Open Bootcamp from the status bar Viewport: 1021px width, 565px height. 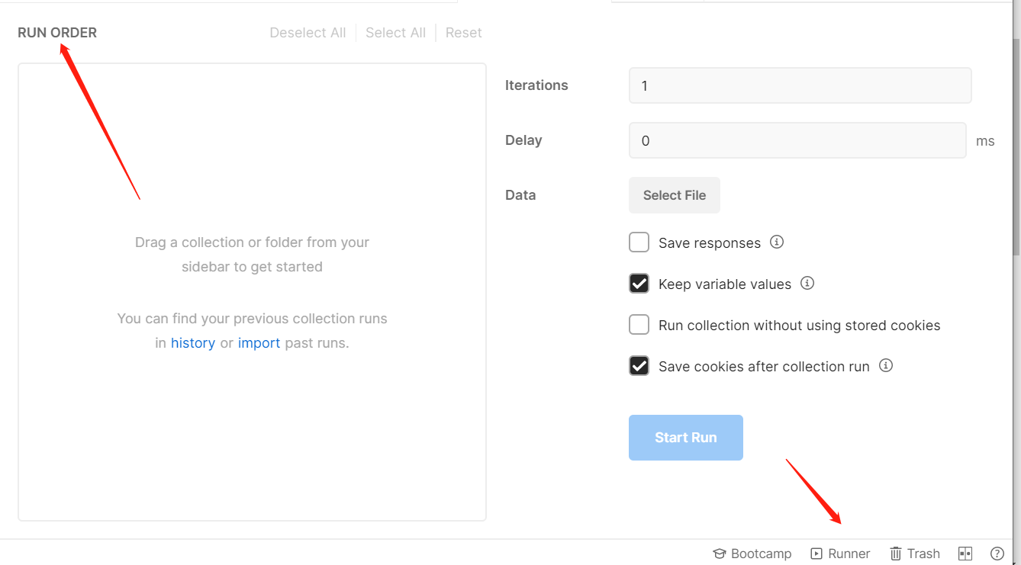(752, 554)
